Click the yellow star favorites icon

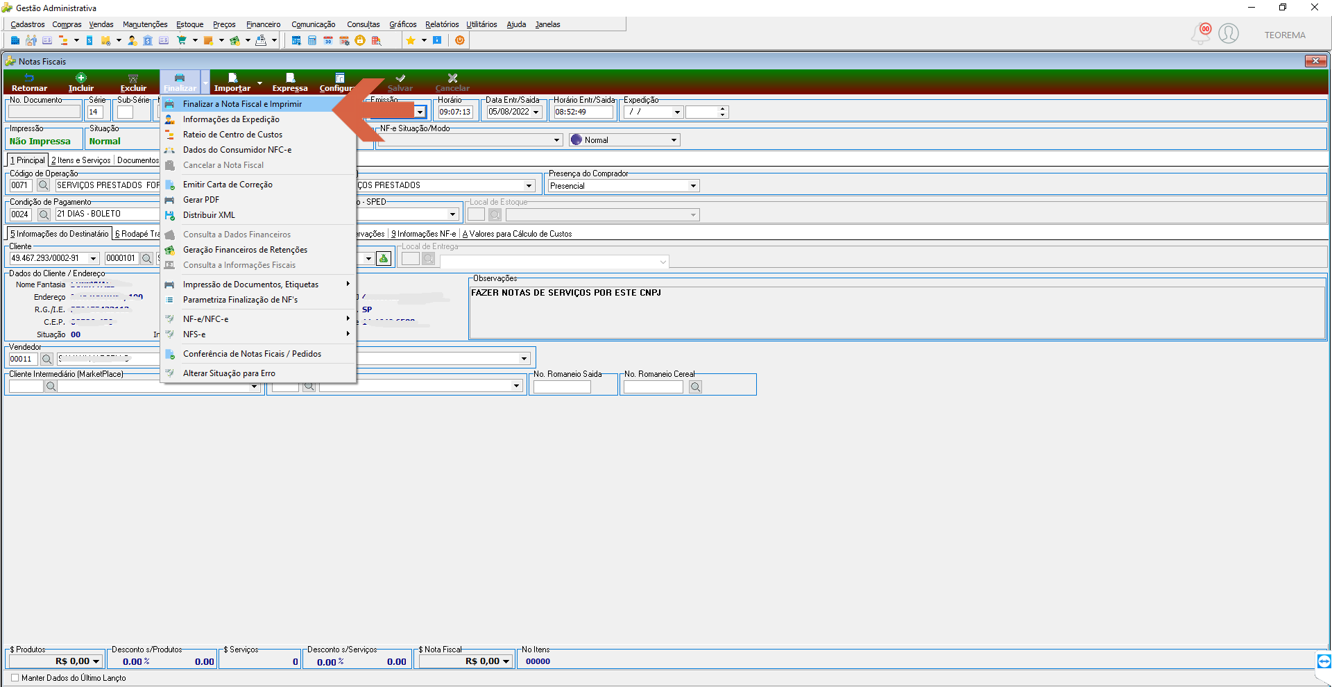point(411,40)
